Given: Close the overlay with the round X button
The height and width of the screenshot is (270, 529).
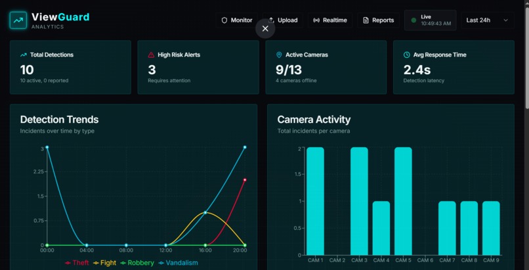Looking at the screenshot, I should (x=265, y=29).
